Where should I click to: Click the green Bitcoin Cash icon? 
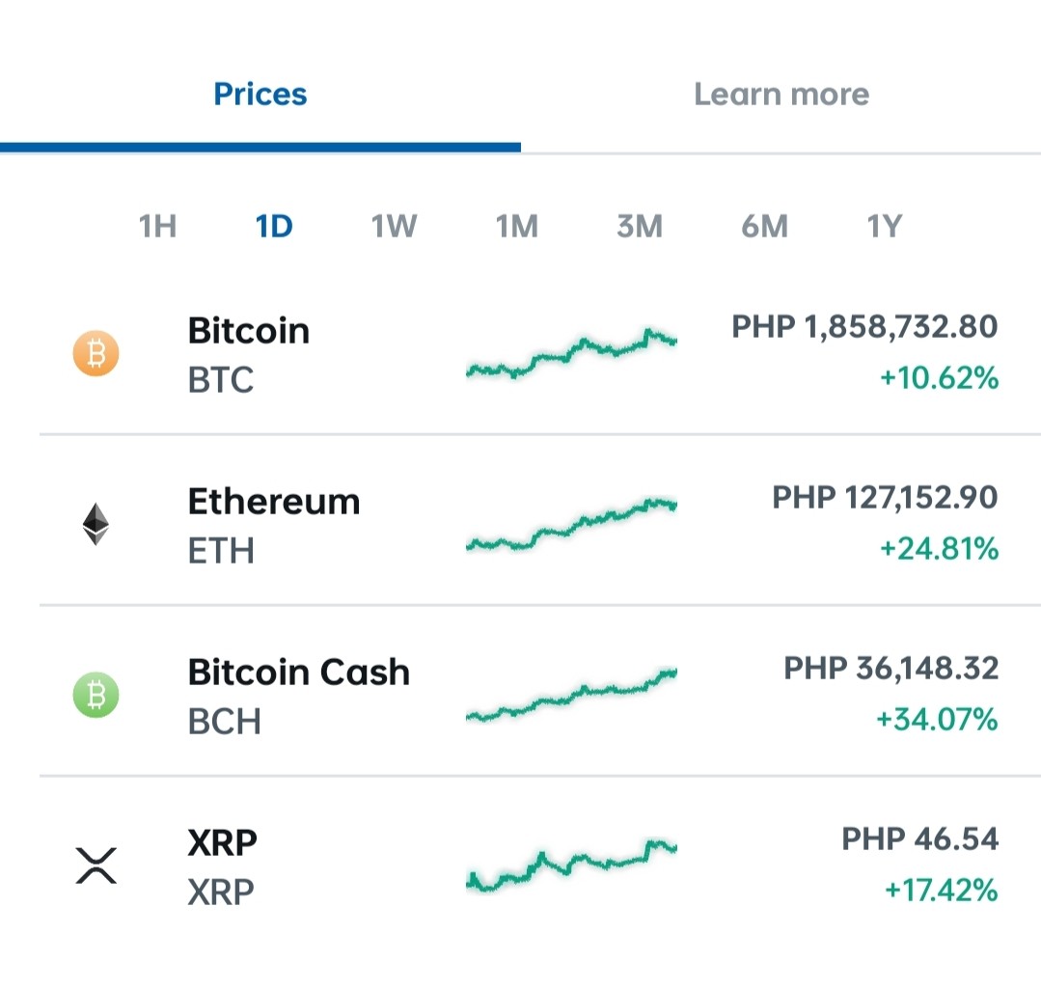(96, 695)
